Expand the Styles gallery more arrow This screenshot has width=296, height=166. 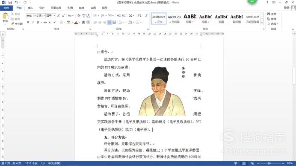[262, 23]
